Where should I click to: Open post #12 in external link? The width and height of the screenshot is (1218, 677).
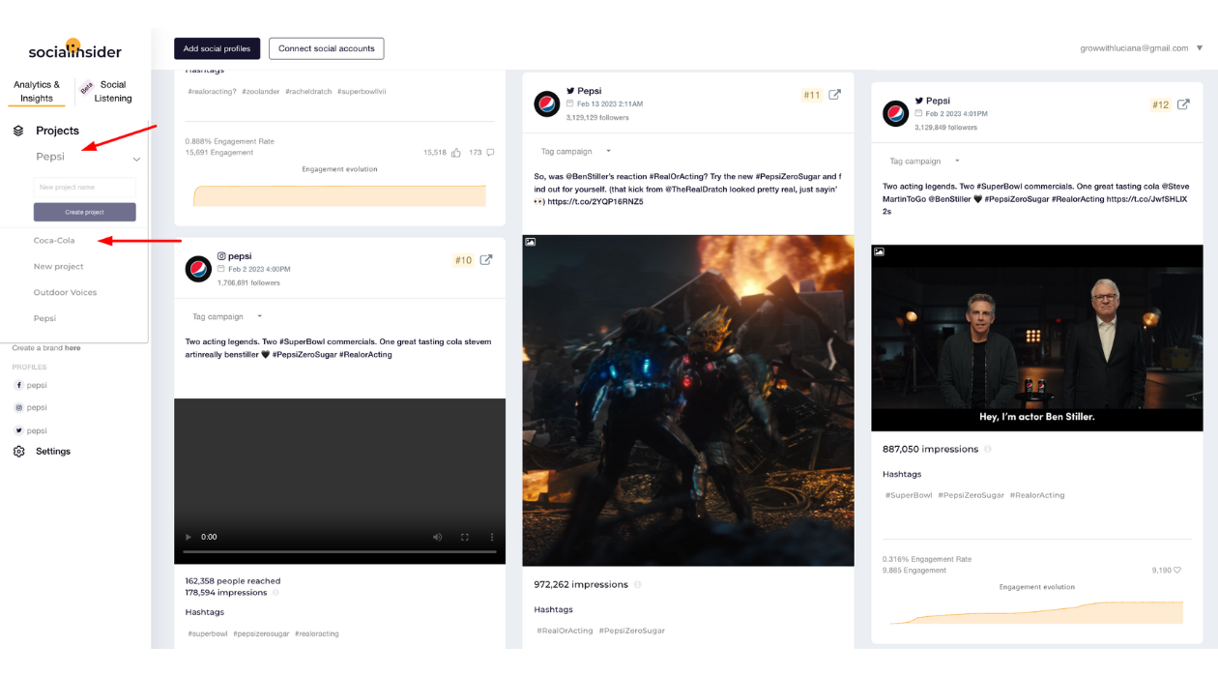[1183, 104]
